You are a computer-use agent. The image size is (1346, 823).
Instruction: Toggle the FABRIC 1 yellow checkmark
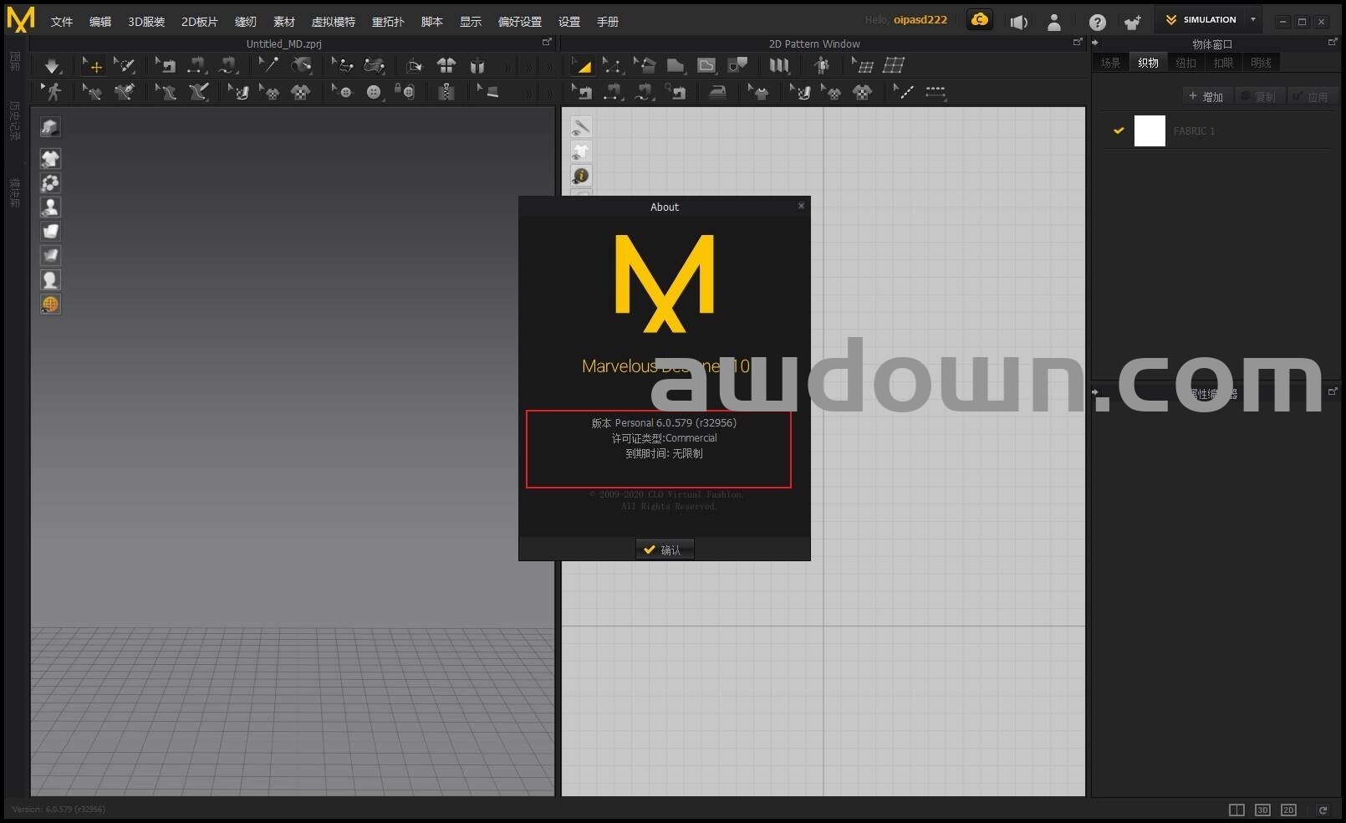click(1118, 130)
